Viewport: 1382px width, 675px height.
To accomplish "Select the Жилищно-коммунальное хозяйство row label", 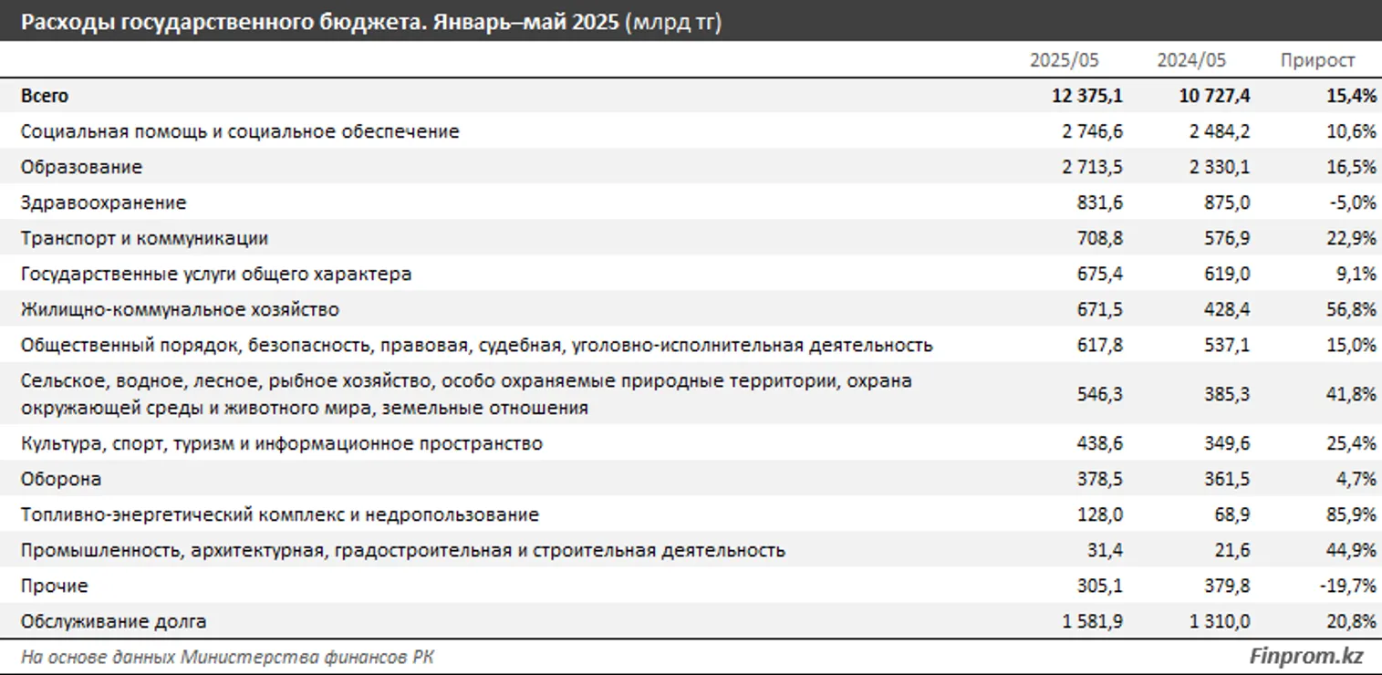I will coord(180,309).
